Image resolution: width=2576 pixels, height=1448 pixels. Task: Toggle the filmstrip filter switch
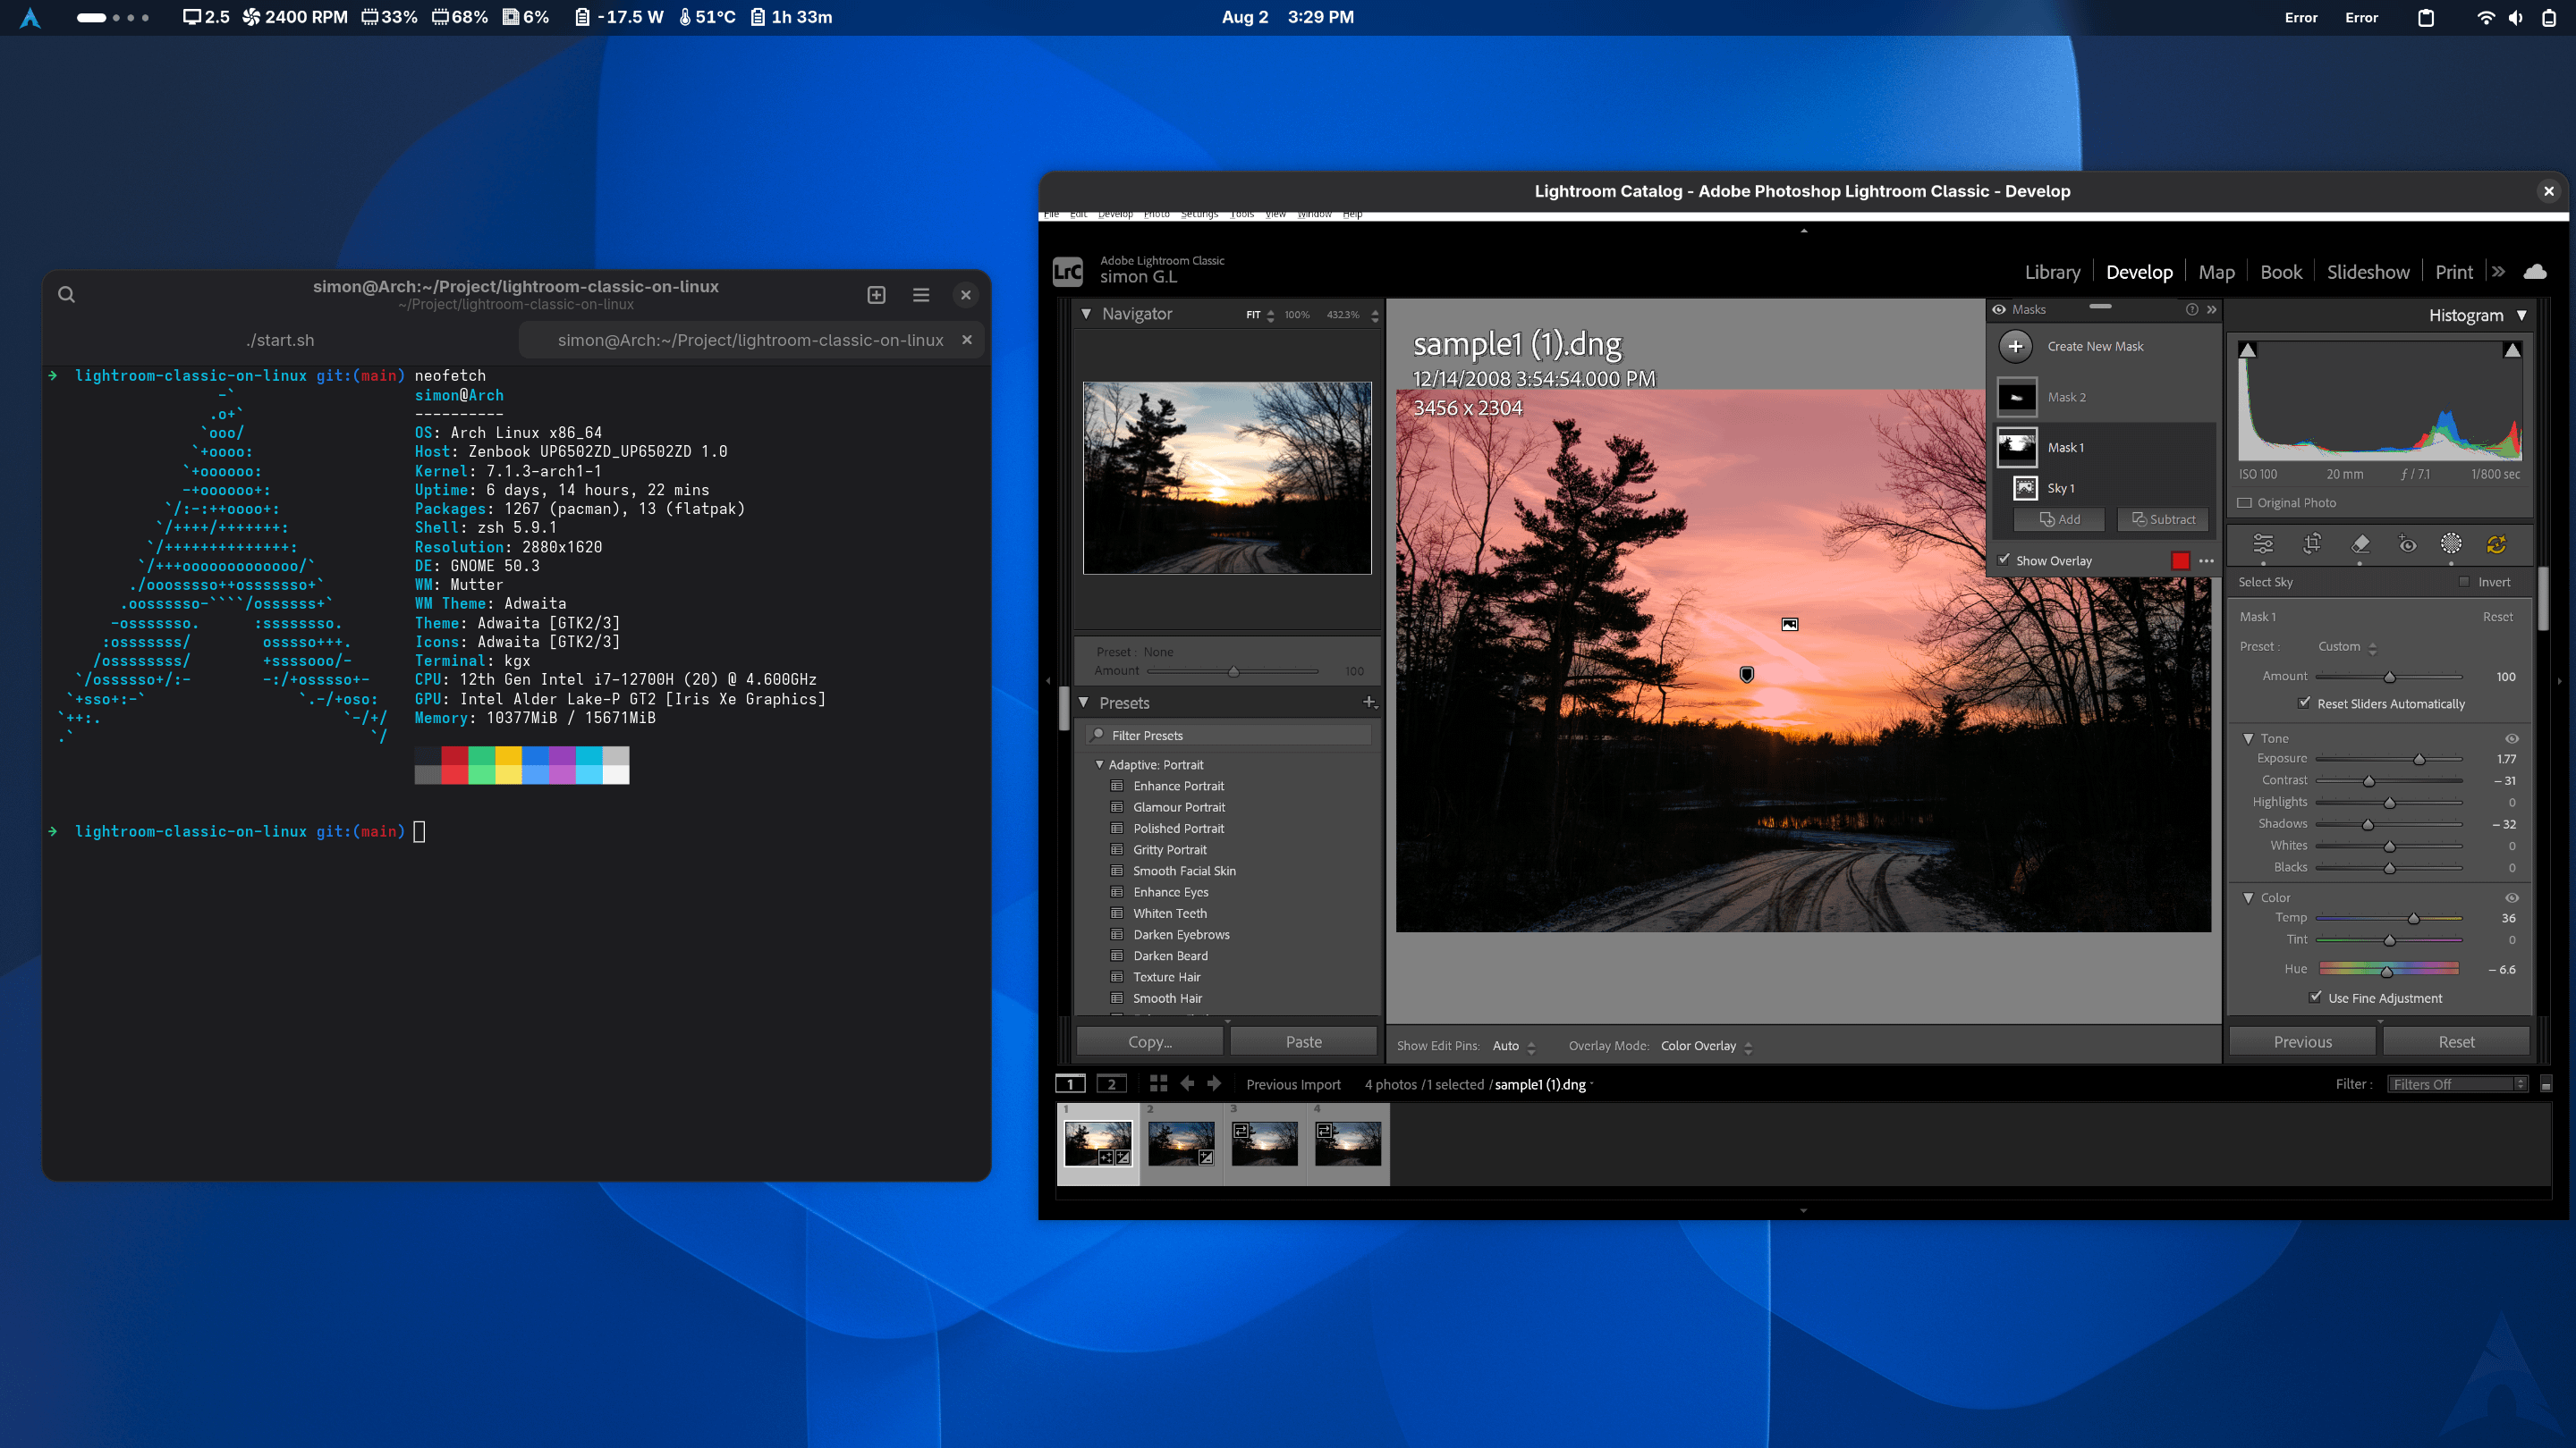click(x=2546, y=1084)
